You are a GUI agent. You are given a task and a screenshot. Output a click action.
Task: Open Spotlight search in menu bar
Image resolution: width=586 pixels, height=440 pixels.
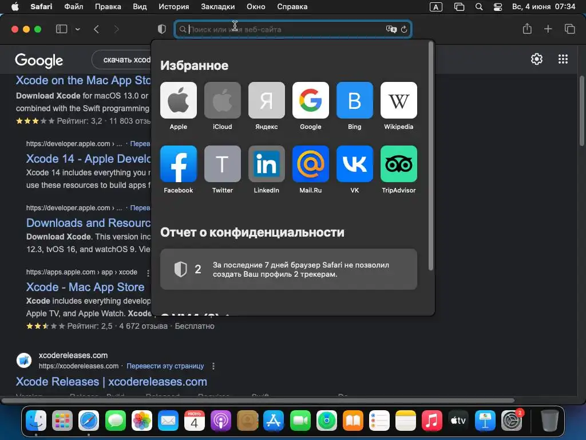pyautogui.click(x=479, y=7)
